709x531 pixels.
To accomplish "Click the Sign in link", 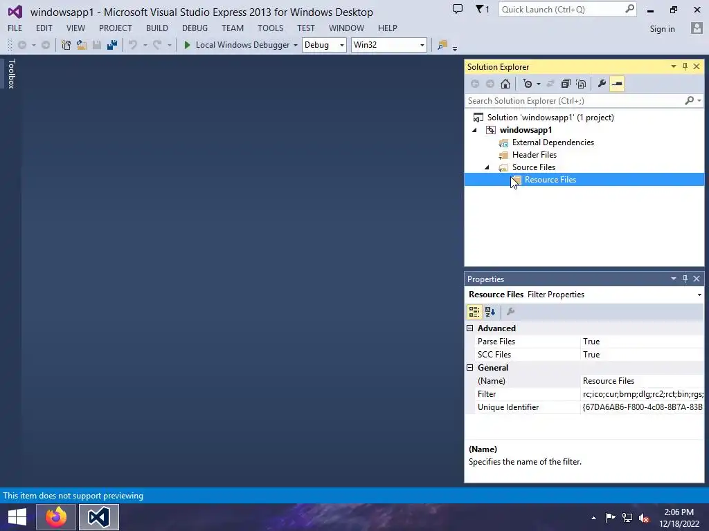I will point(662,29).
